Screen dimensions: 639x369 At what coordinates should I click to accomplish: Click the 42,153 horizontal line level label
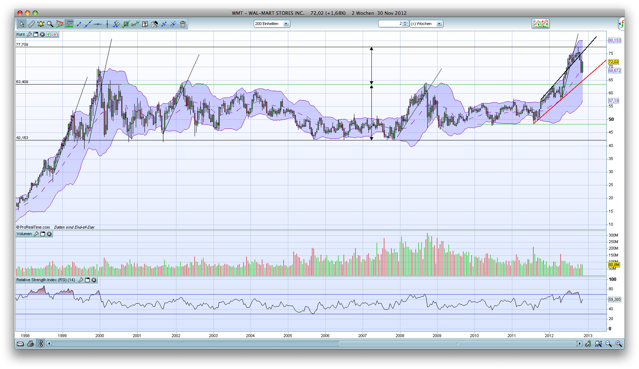click(22, 138)
